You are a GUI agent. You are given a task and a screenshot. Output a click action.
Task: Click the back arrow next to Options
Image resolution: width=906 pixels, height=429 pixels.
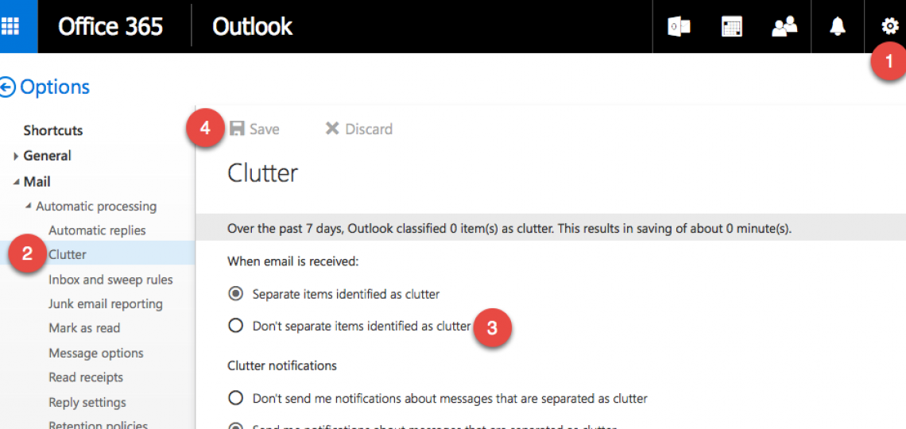coord(7,87)
